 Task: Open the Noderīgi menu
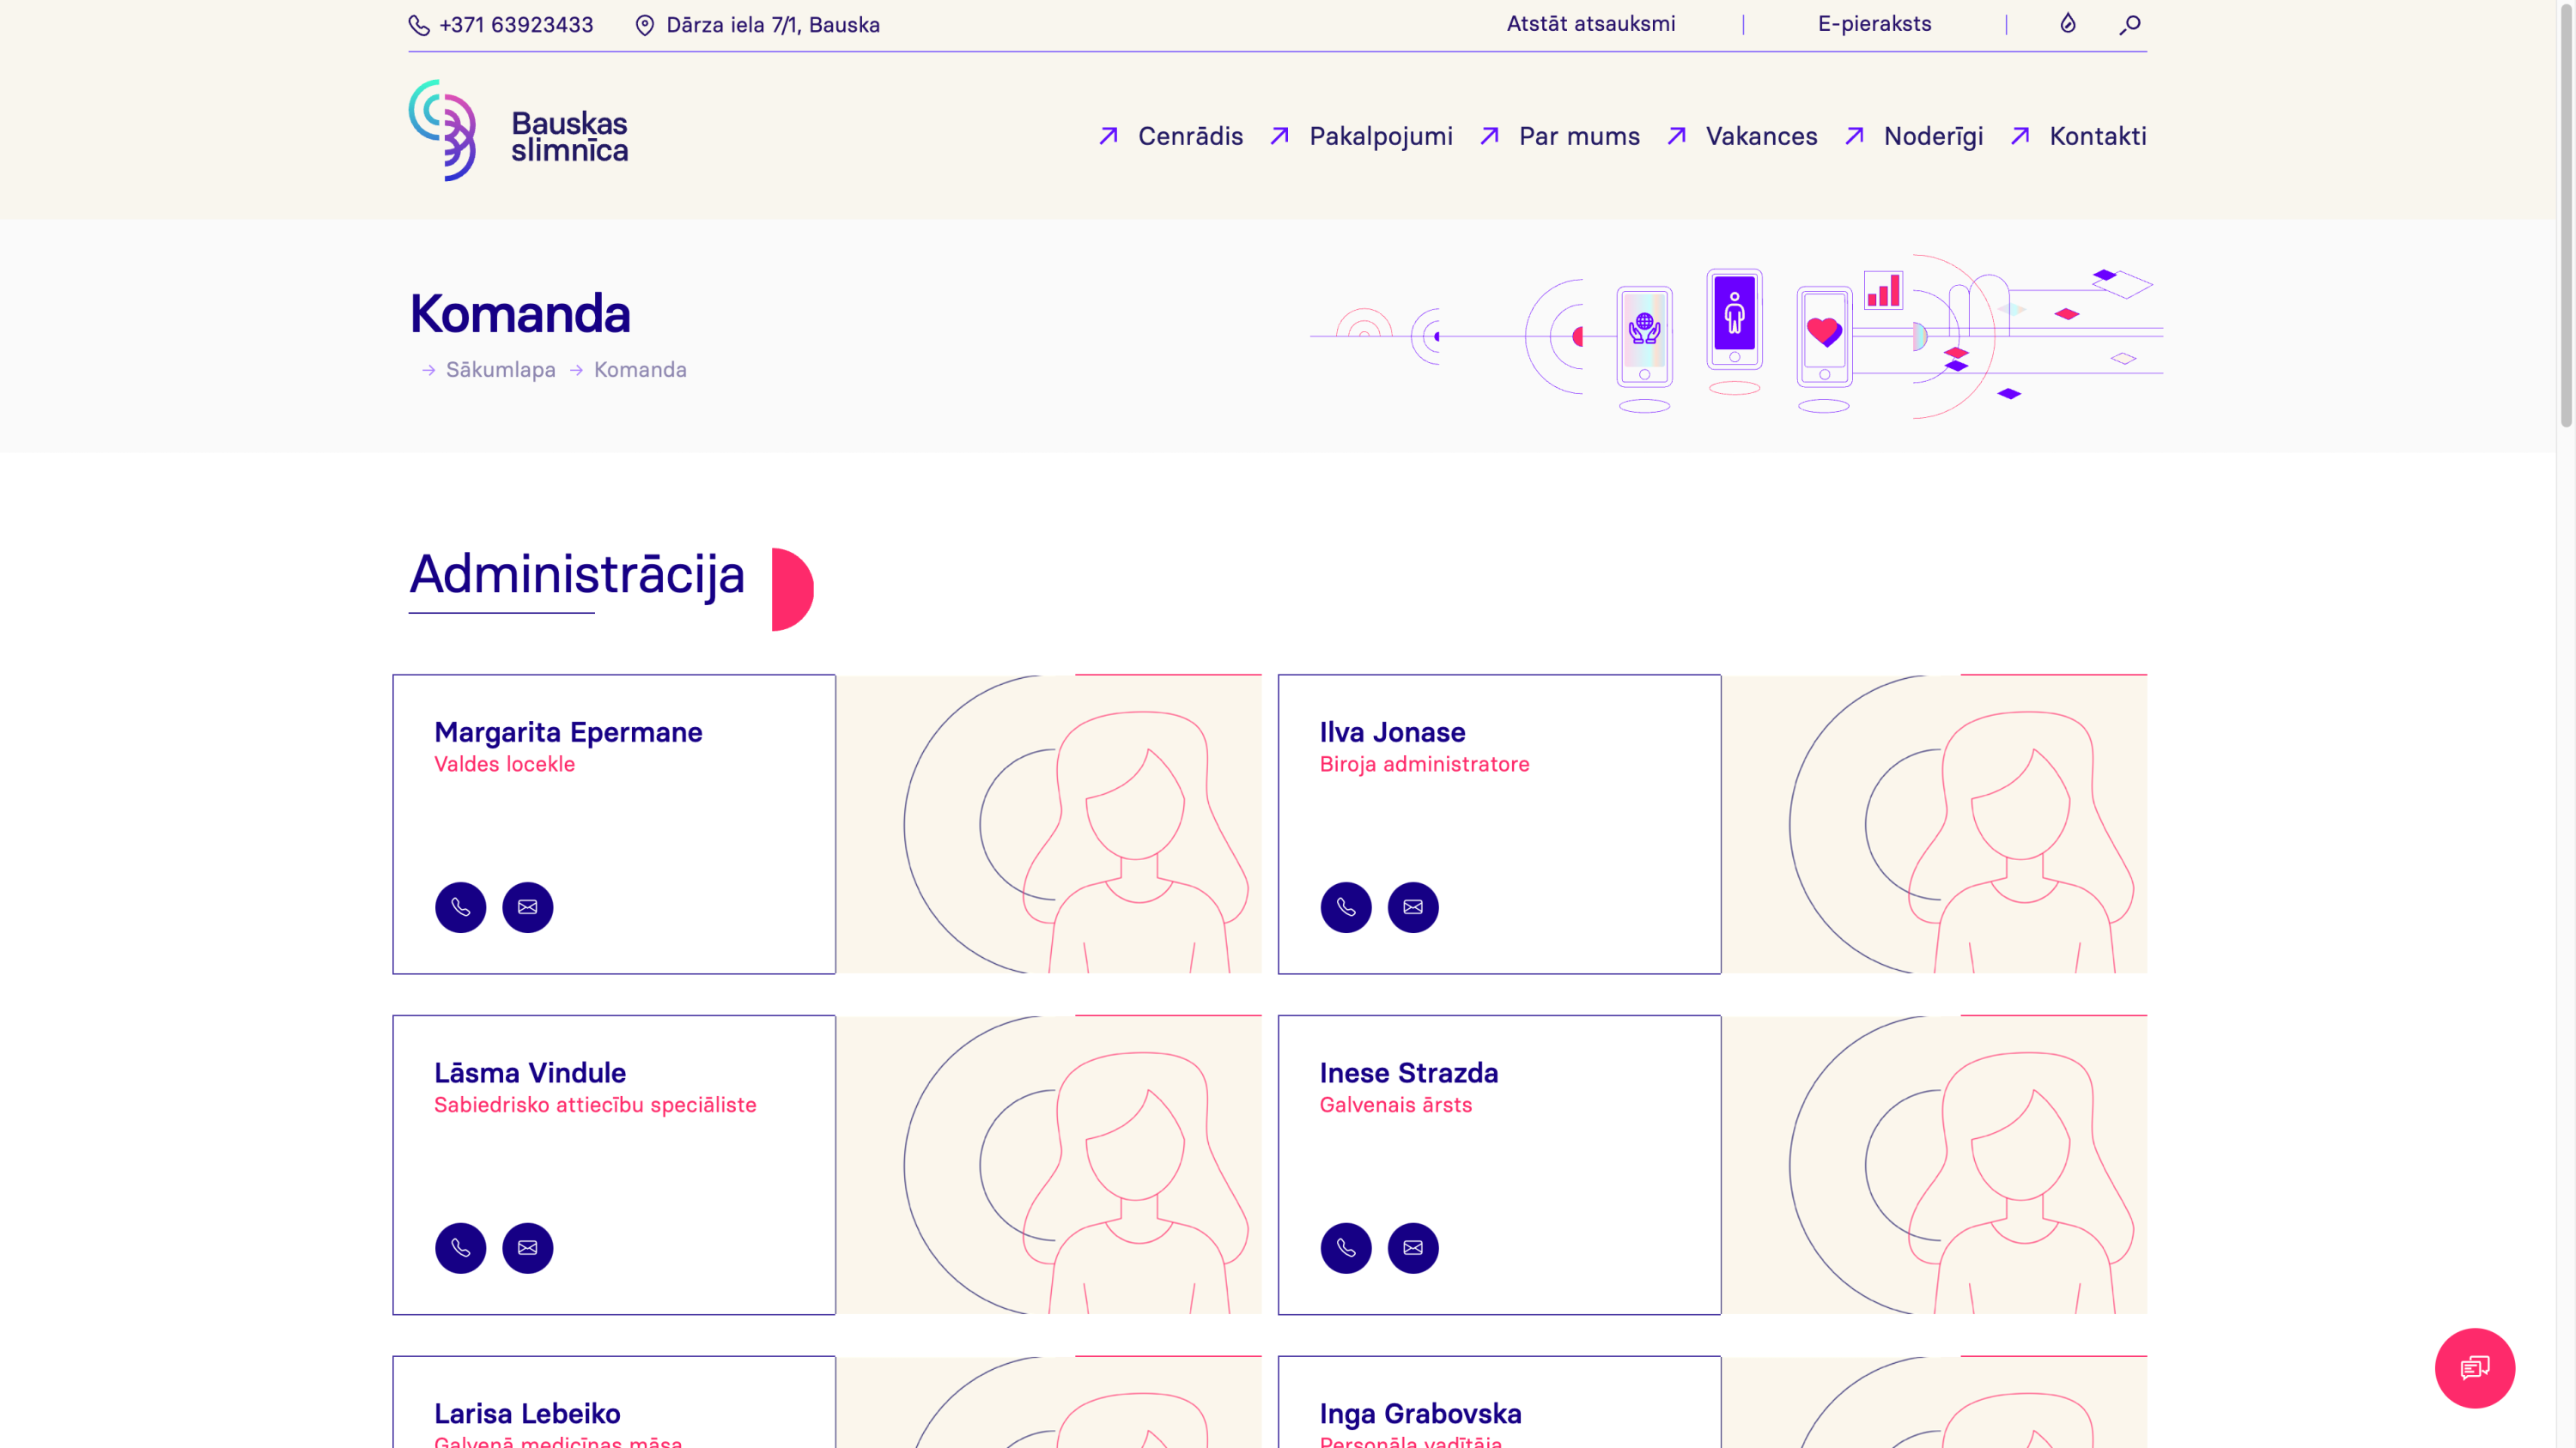[1933, 136]
